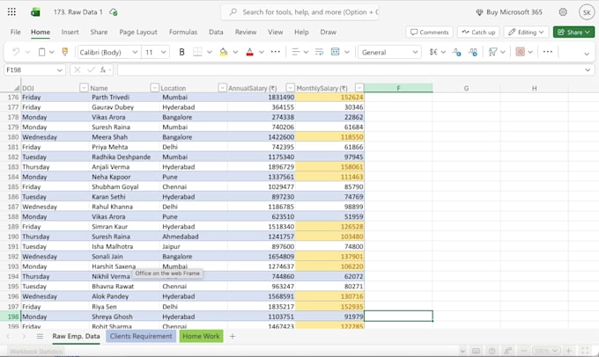
Task: Click the Paste clipboard icon
Action: 41,52
